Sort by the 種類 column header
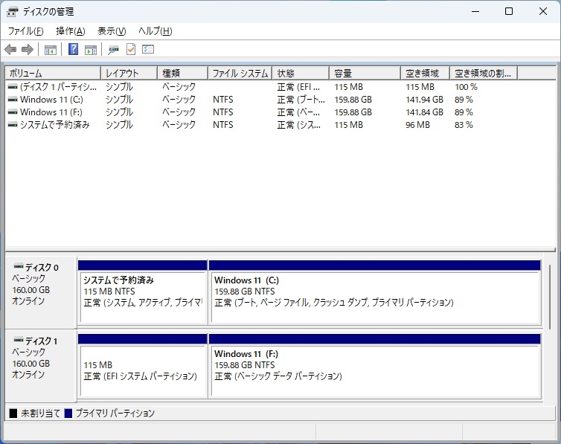This screenshot has height=444, width=561. pyautogui.click(x=183, y=74)
